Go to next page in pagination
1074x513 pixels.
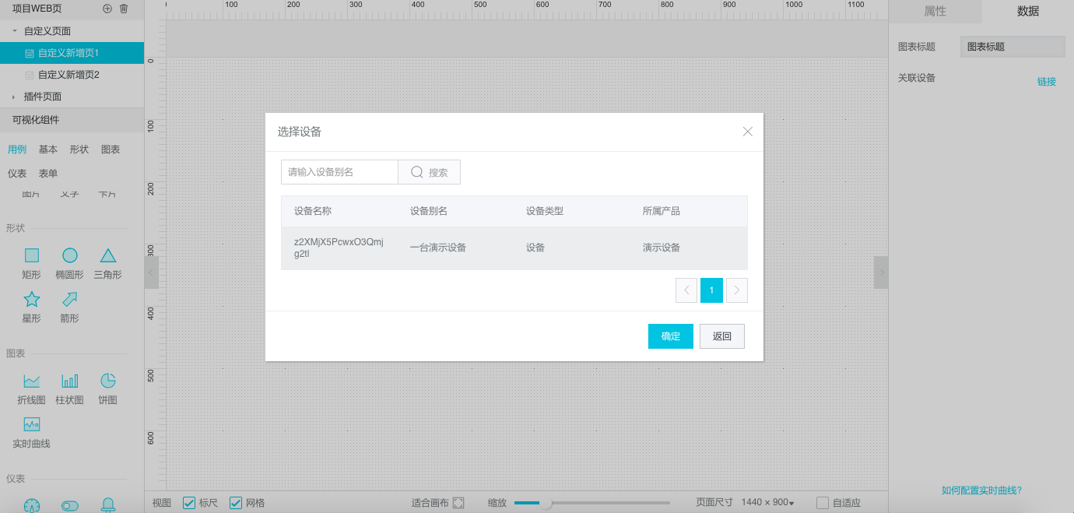click(737, 290)
